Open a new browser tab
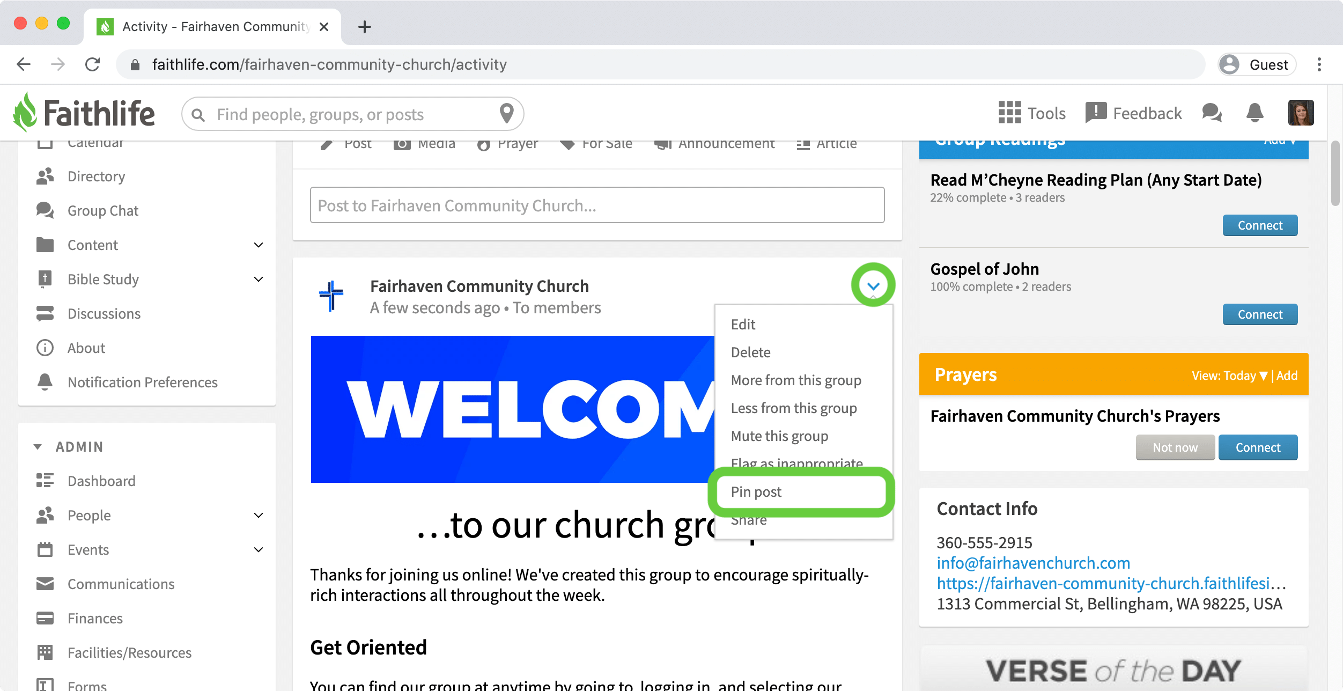The image size is (1343, 691). click(365, 27)
